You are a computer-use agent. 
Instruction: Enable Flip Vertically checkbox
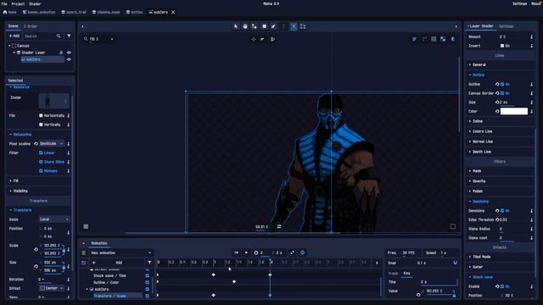tap(41, 125)
